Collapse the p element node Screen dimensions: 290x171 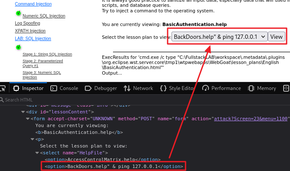point(32,139)
